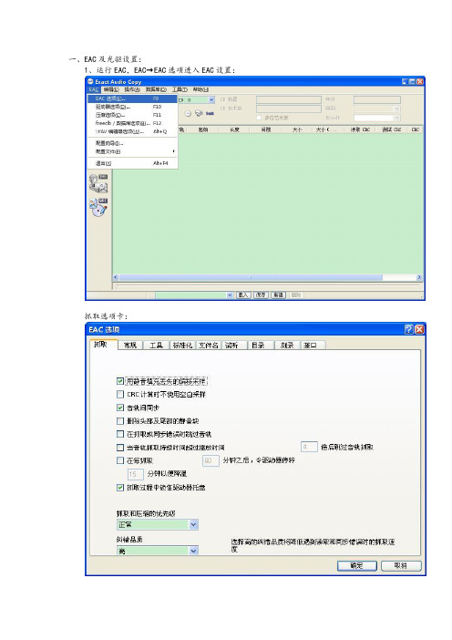Choose 压缩选项 F11 menu entry
Image resolution: width=452 pixels, height=640 pixels.
(x=132, y=115)
